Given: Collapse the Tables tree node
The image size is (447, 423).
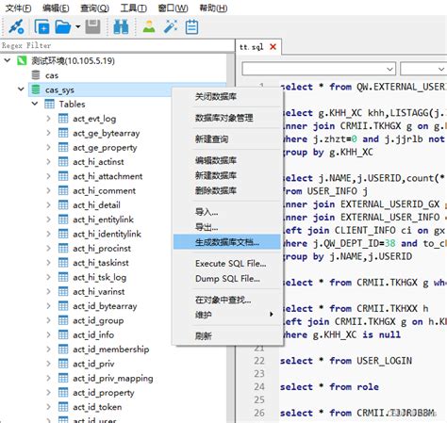Looking at the screenshot, I should (x=35, y=104).
